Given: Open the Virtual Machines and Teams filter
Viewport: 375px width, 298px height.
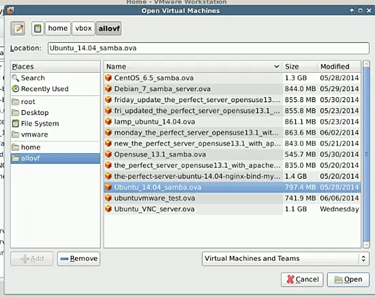Looking at the screenshot, I should pos(285,259).
